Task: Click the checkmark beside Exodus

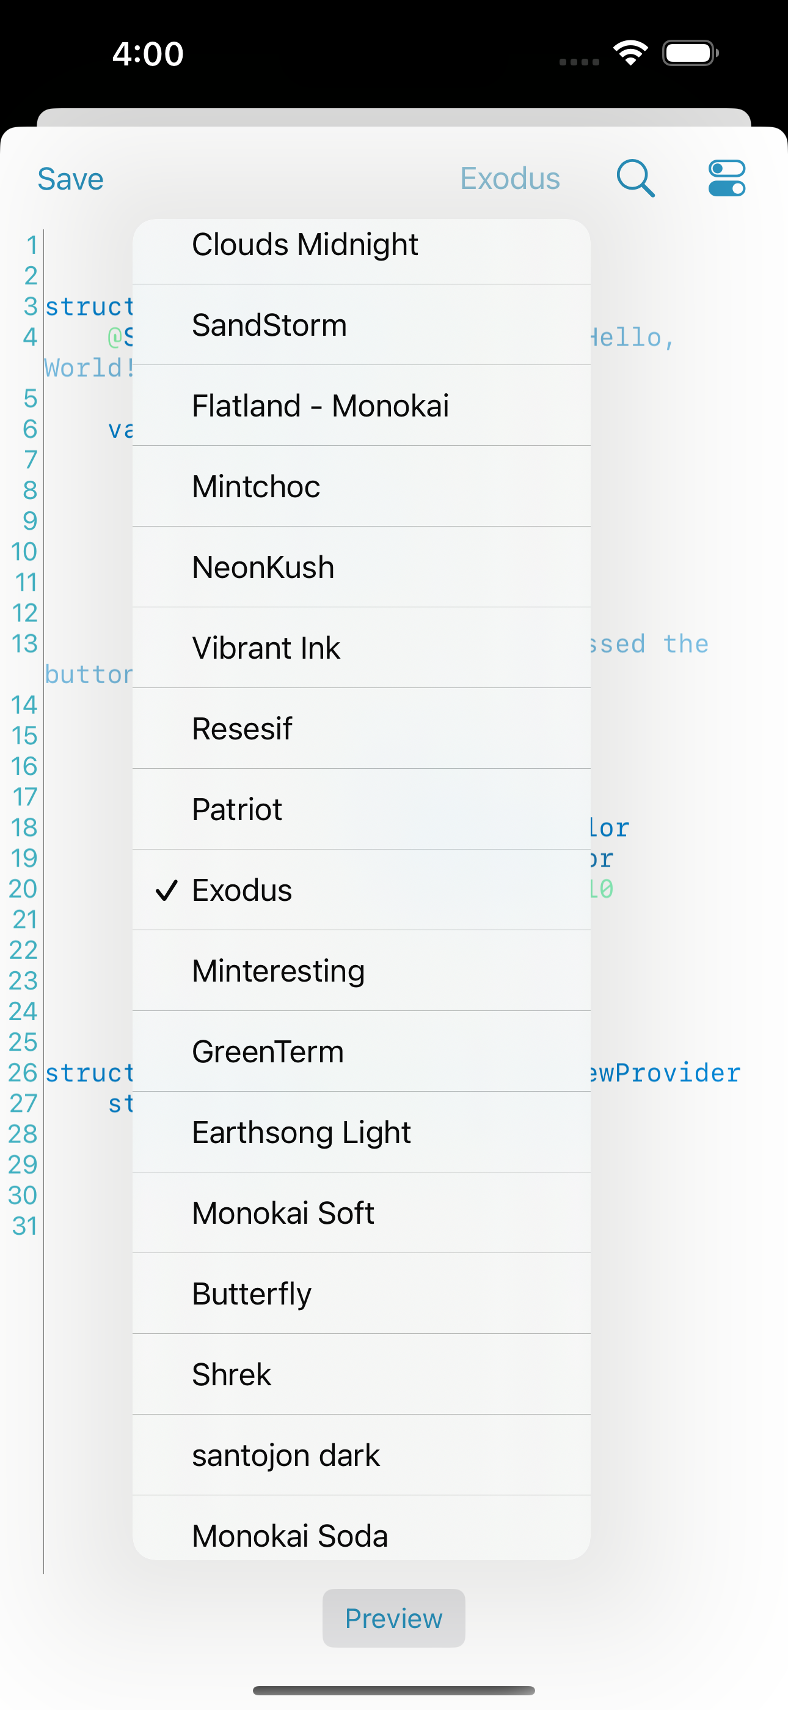Action: 167,889
